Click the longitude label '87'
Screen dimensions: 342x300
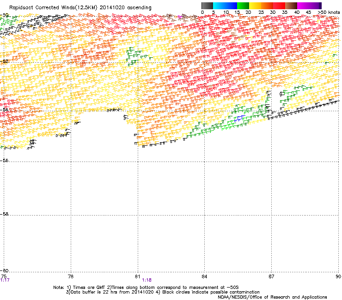271,276
